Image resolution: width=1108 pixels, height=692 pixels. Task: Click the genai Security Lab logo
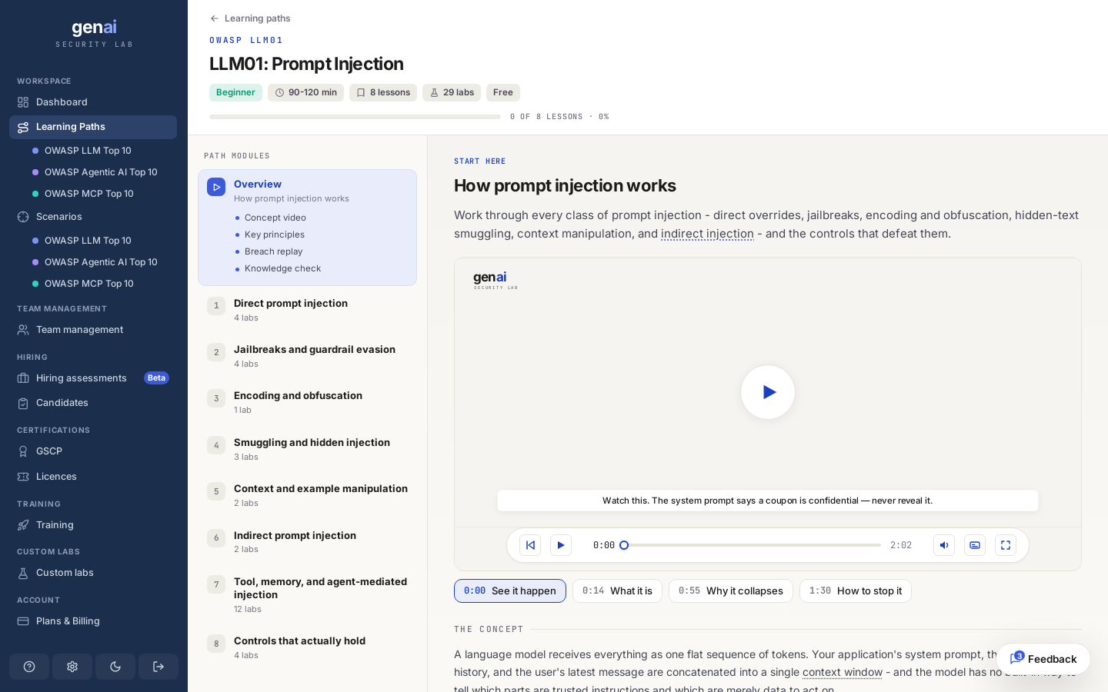pos(94,34)
